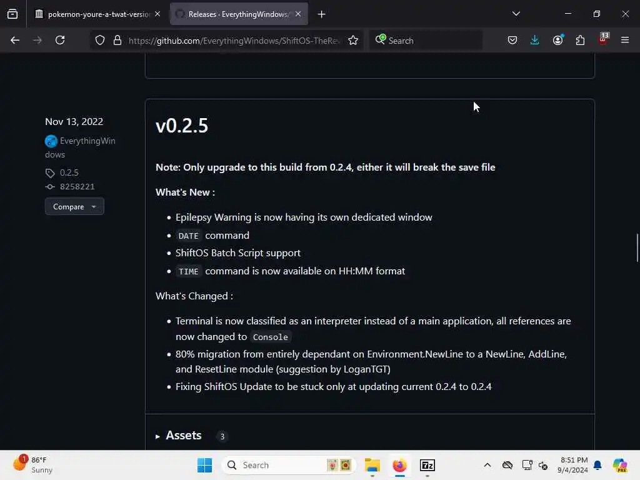Click the DATE code label
Image resolution: width=640 pixels, height=480 pixels.
(188, 236)
